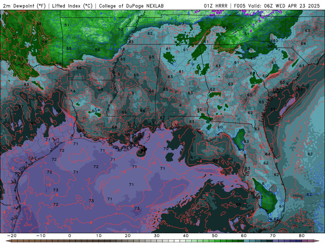Click the "College of DuPage NEXLAB" label
325x243 pixels.
[x=131, y=6]
